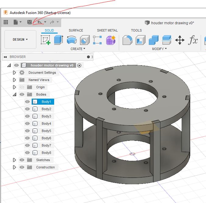Screen dimensions: 206x203
Task: Select the Shell tool
Action: coord(141,40)
